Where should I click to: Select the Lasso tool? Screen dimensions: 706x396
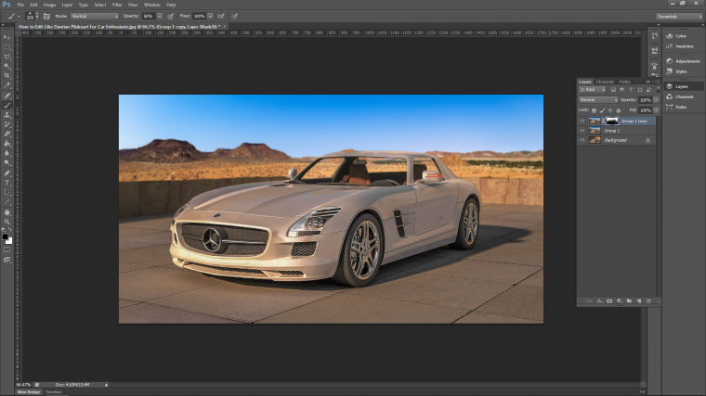[x=7, y=57]
